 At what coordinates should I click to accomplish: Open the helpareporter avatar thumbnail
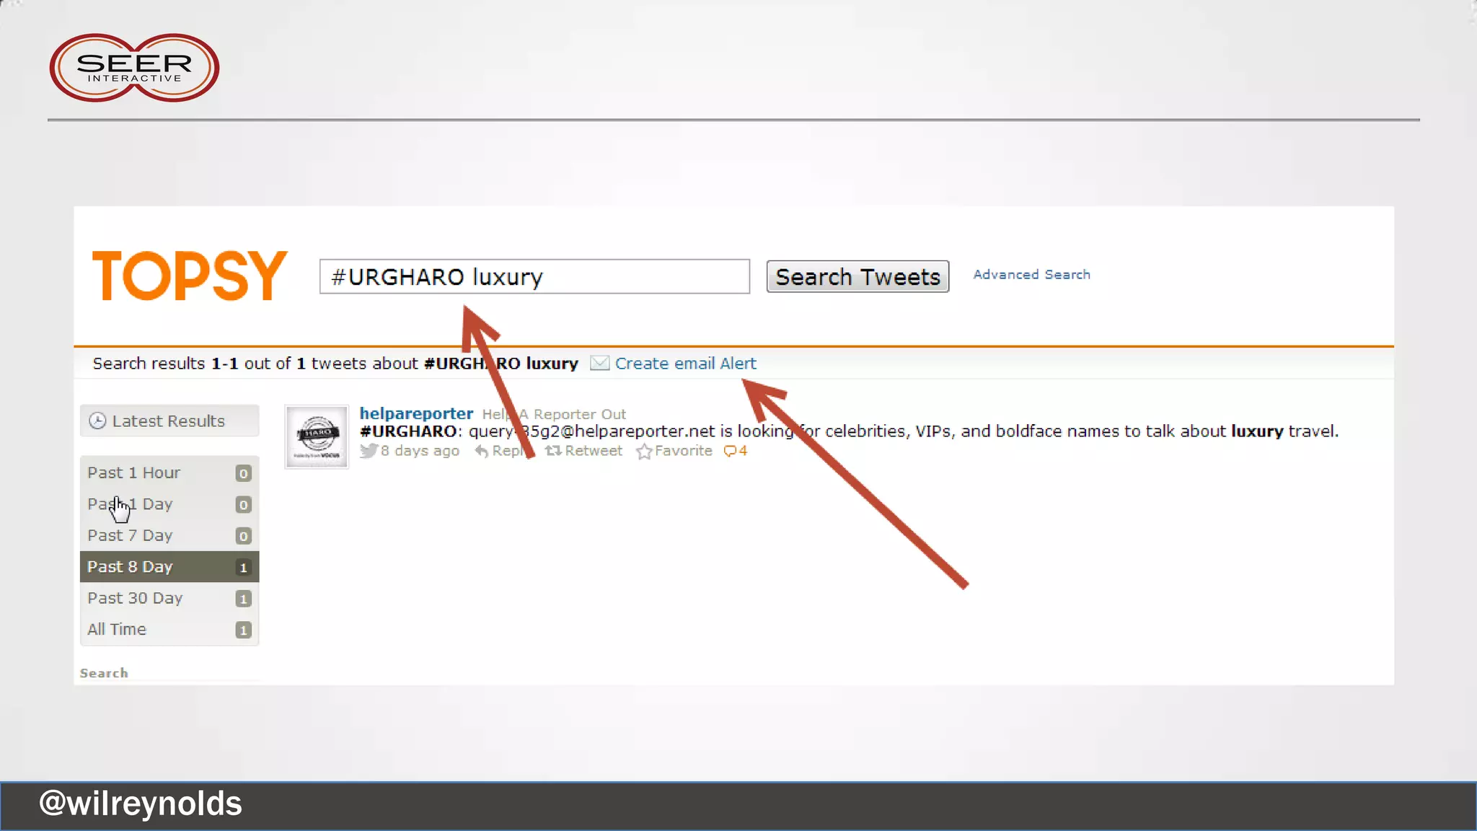[x=317, y=436]
